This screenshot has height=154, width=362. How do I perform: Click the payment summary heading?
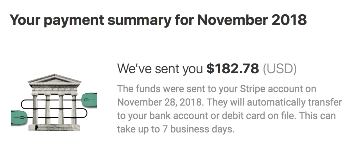(x=158, y=20)
